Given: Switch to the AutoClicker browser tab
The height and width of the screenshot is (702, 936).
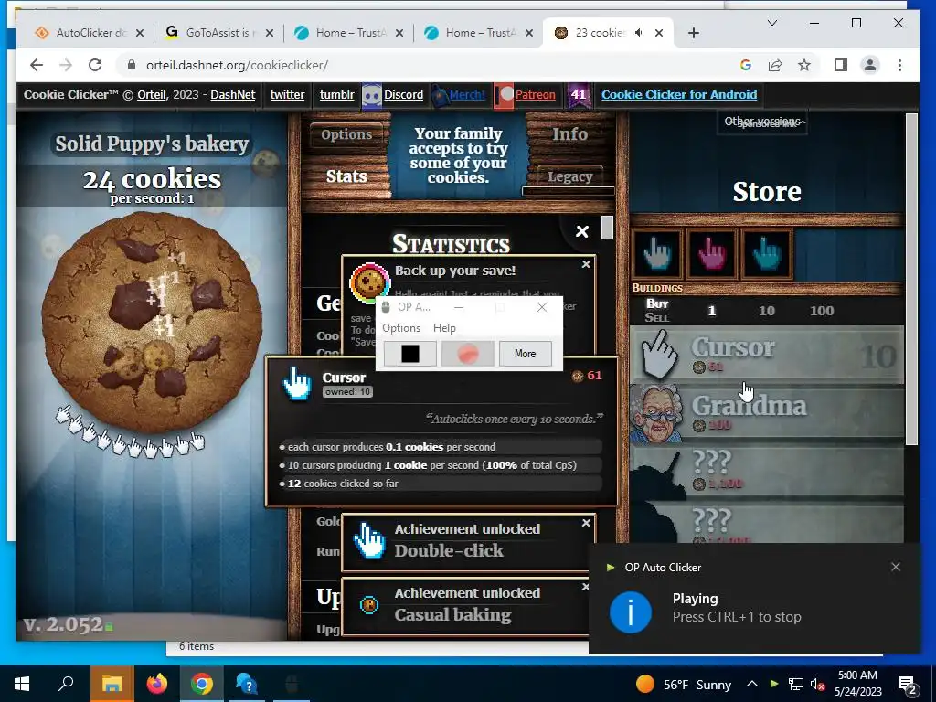Looking at the screenshot, I should pos(90,33).
